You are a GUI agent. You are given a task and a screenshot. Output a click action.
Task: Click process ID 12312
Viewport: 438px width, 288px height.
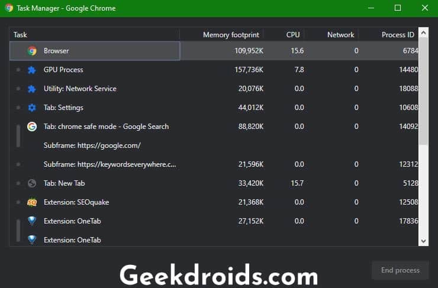click(x=408, y=164)
